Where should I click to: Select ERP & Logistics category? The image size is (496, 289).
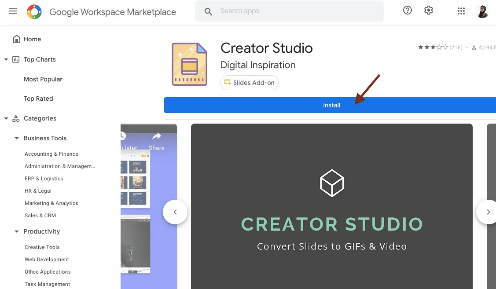coord(44,179)
